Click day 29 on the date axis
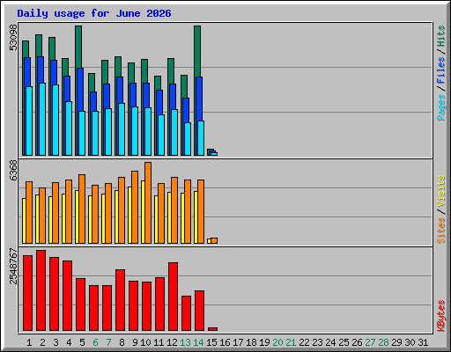This screenshot has height=352, width=451. 396,342
